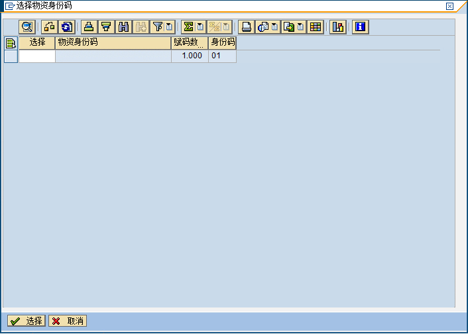Click the 赋码数 column header
Image resolution: width=468 pixels, height=334 pixels.
tap(189, 43)
